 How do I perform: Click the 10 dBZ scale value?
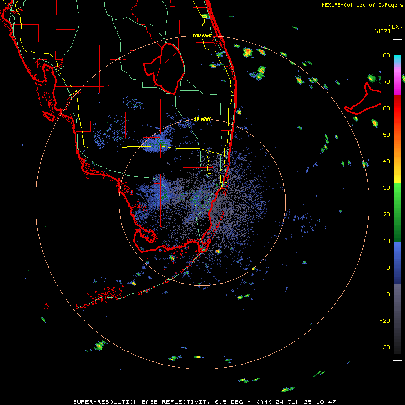387,241
